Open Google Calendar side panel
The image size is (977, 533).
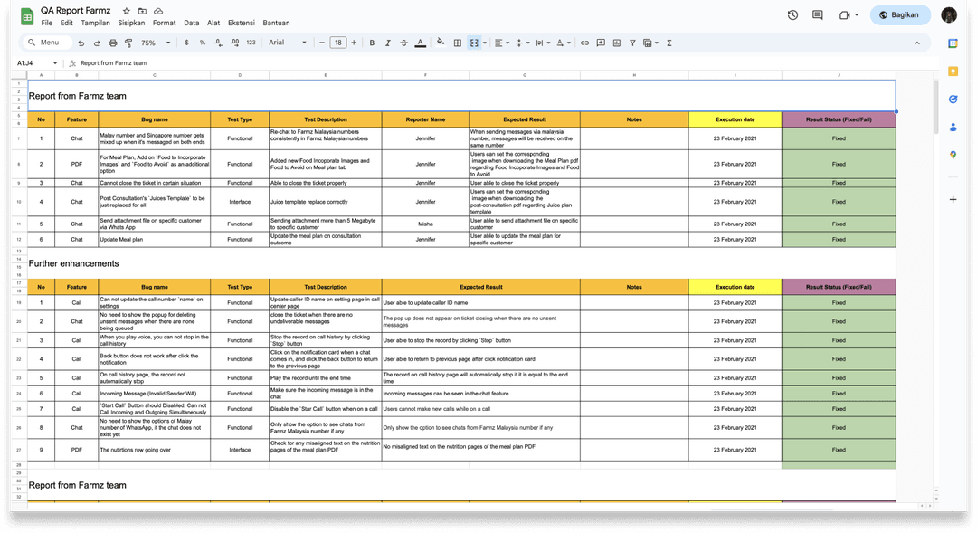click(x=953, y=43)
